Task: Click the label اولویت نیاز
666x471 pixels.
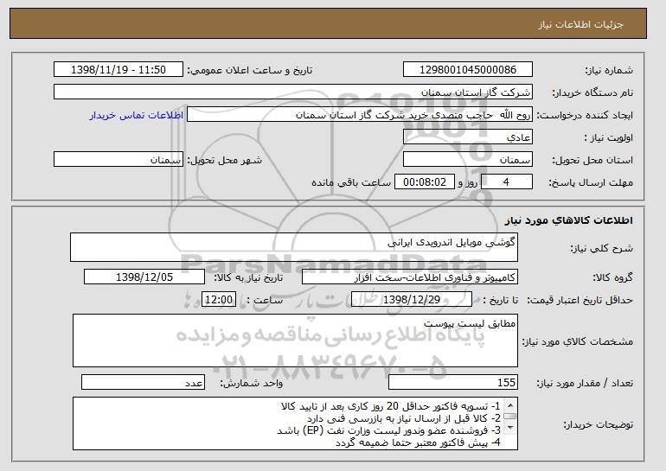Action: click(608, 137)
